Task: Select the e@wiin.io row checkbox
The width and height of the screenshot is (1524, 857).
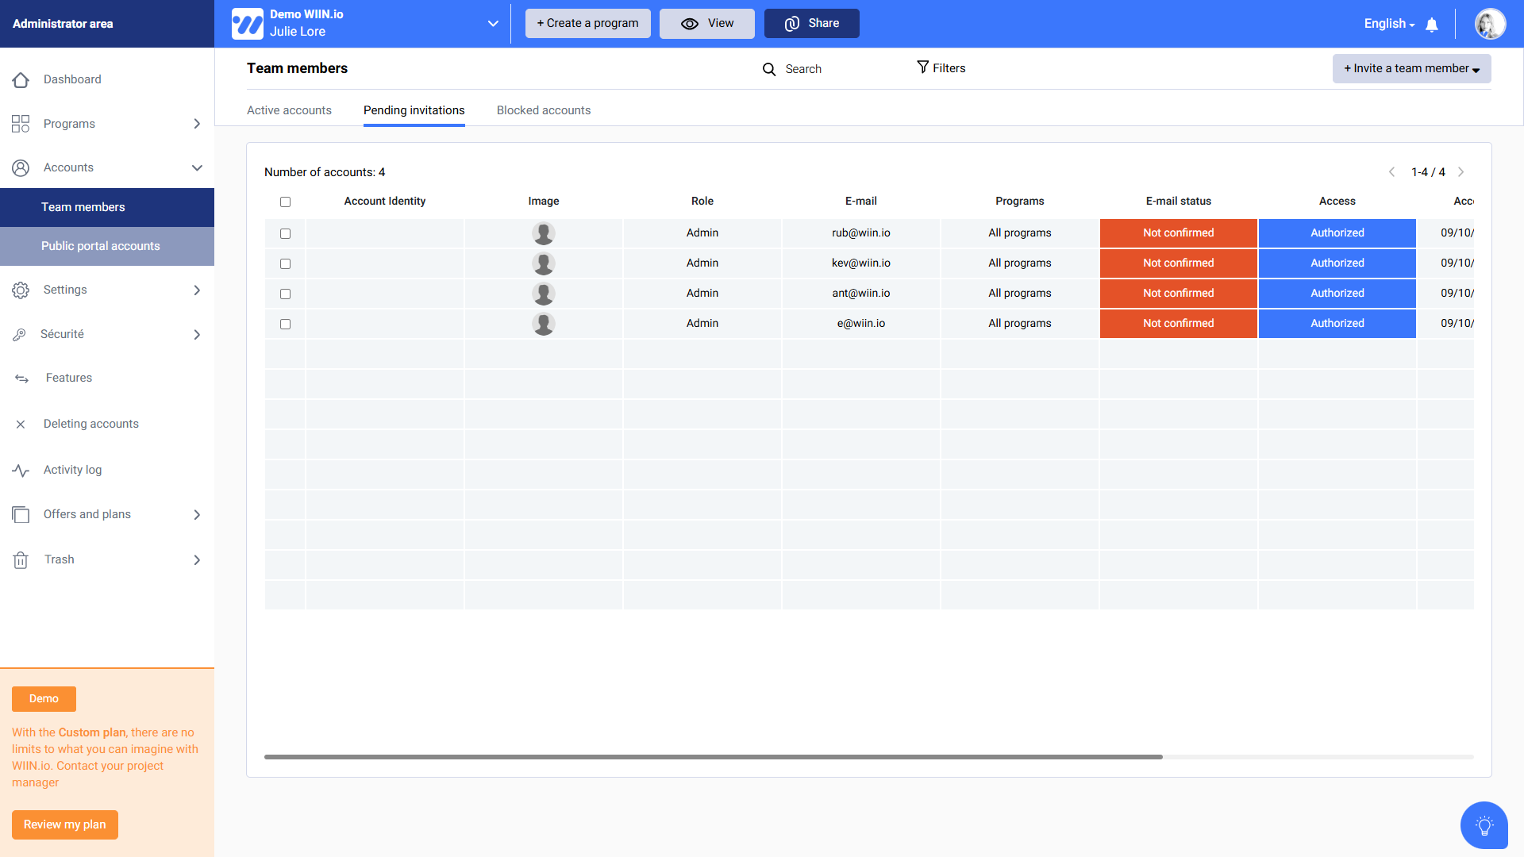Action: pos(285,324)
